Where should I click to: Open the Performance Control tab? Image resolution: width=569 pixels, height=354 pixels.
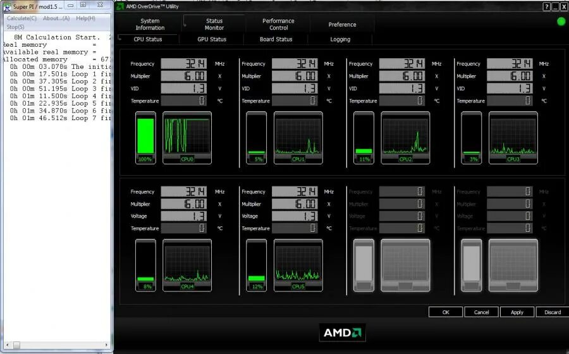point(278,24)
